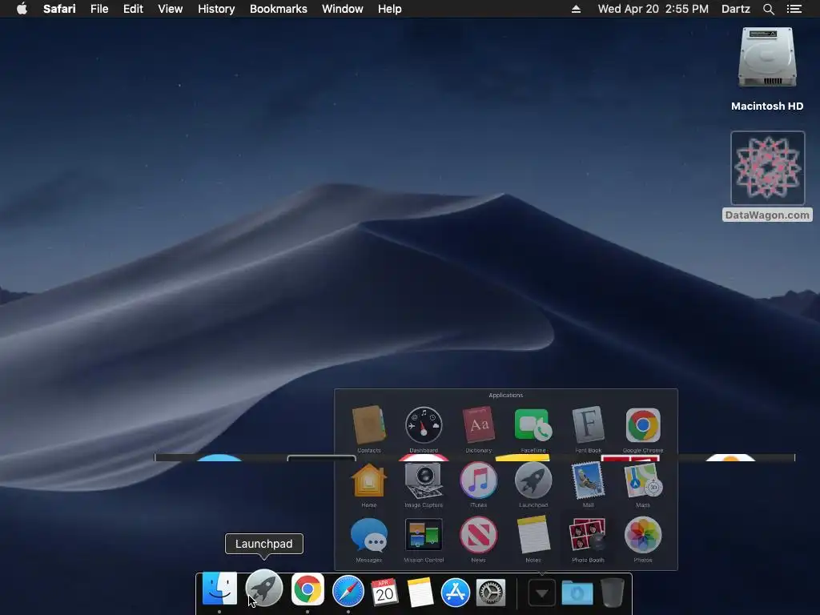Open the History menu
The image size is (820, 615).
[x=216, y=9]
